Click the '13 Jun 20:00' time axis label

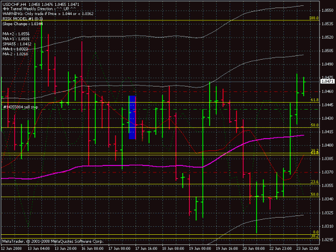click(x=66, y=248)
